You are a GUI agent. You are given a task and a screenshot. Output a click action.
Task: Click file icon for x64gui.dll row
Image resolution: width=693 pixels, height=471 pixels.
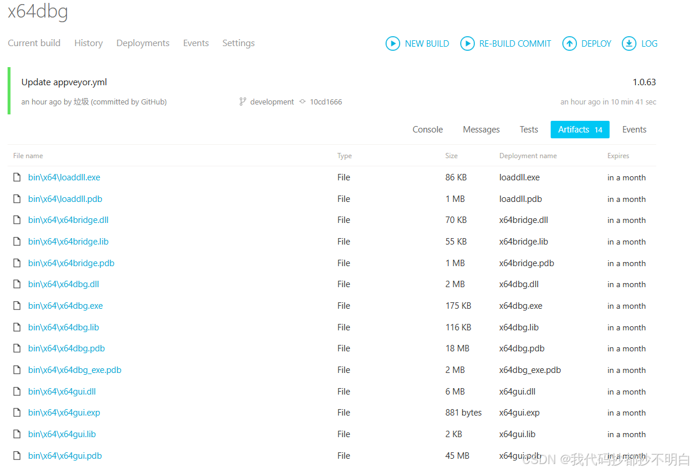[x=17, y=392]
